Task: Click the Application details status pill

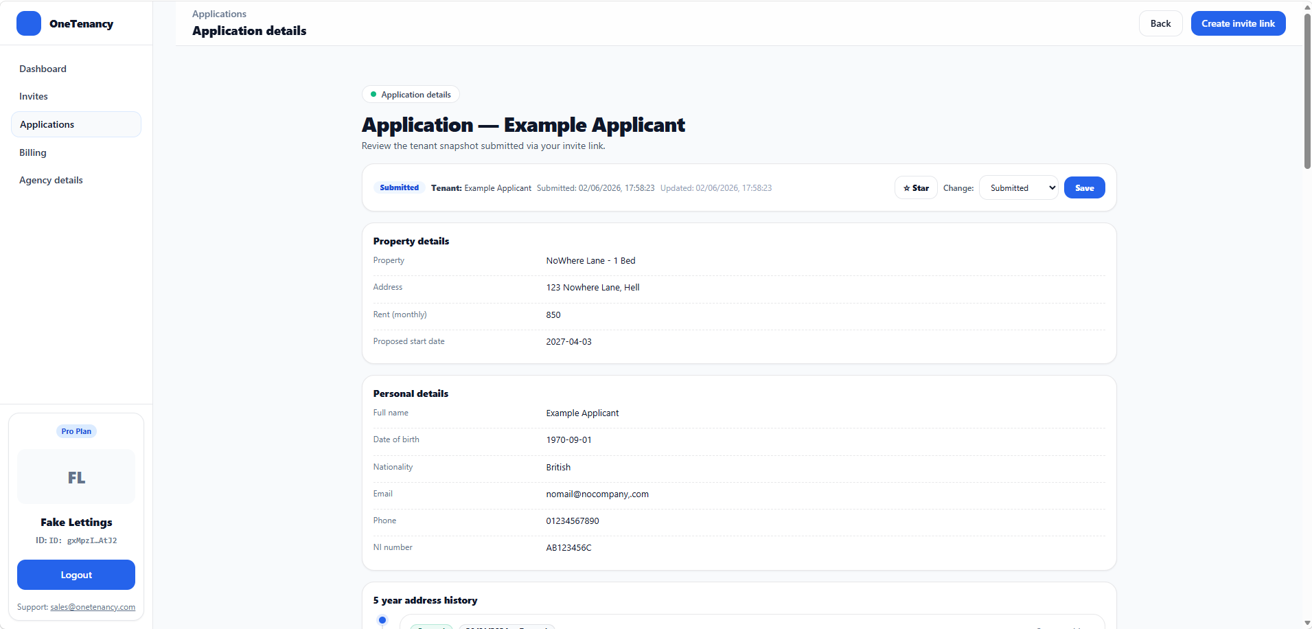Action: (x=411, y=95)
